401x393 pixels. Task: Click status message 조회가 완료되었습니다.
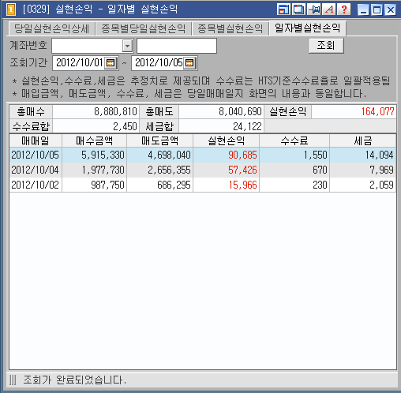coord(75,380)
